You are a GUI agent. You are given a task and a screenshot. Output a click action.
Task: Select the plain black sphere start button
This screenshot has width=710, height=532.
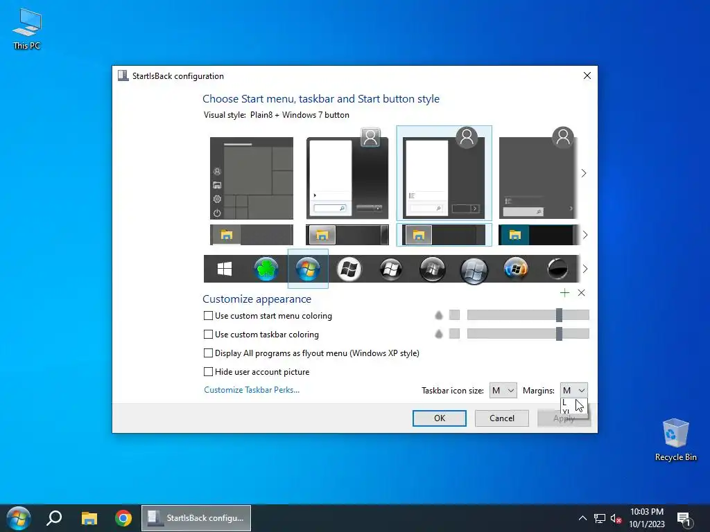[557, 269]
